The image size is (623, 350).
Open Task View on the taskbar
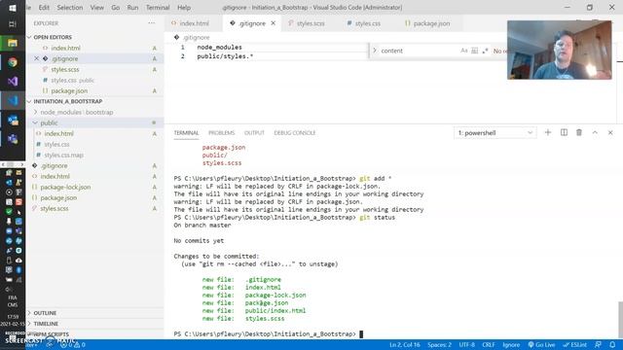pos(13,24)
